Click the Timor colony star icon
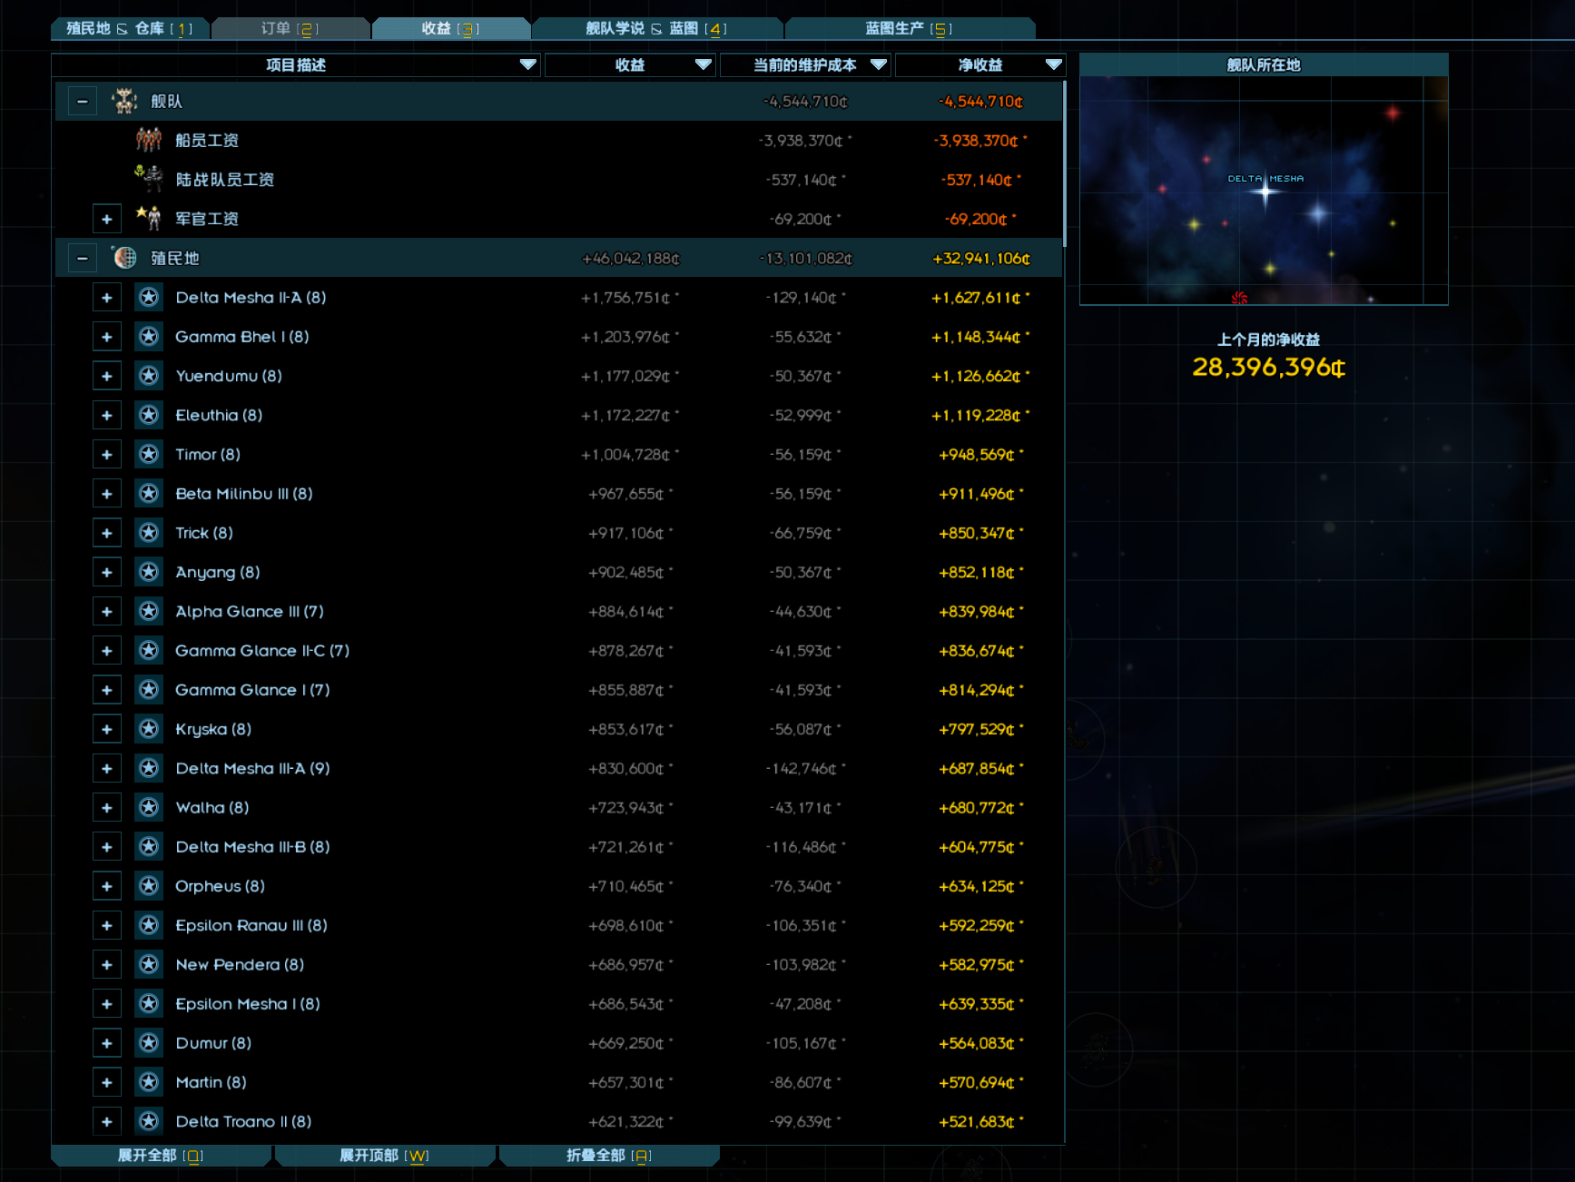 click(x=149, y=454)
